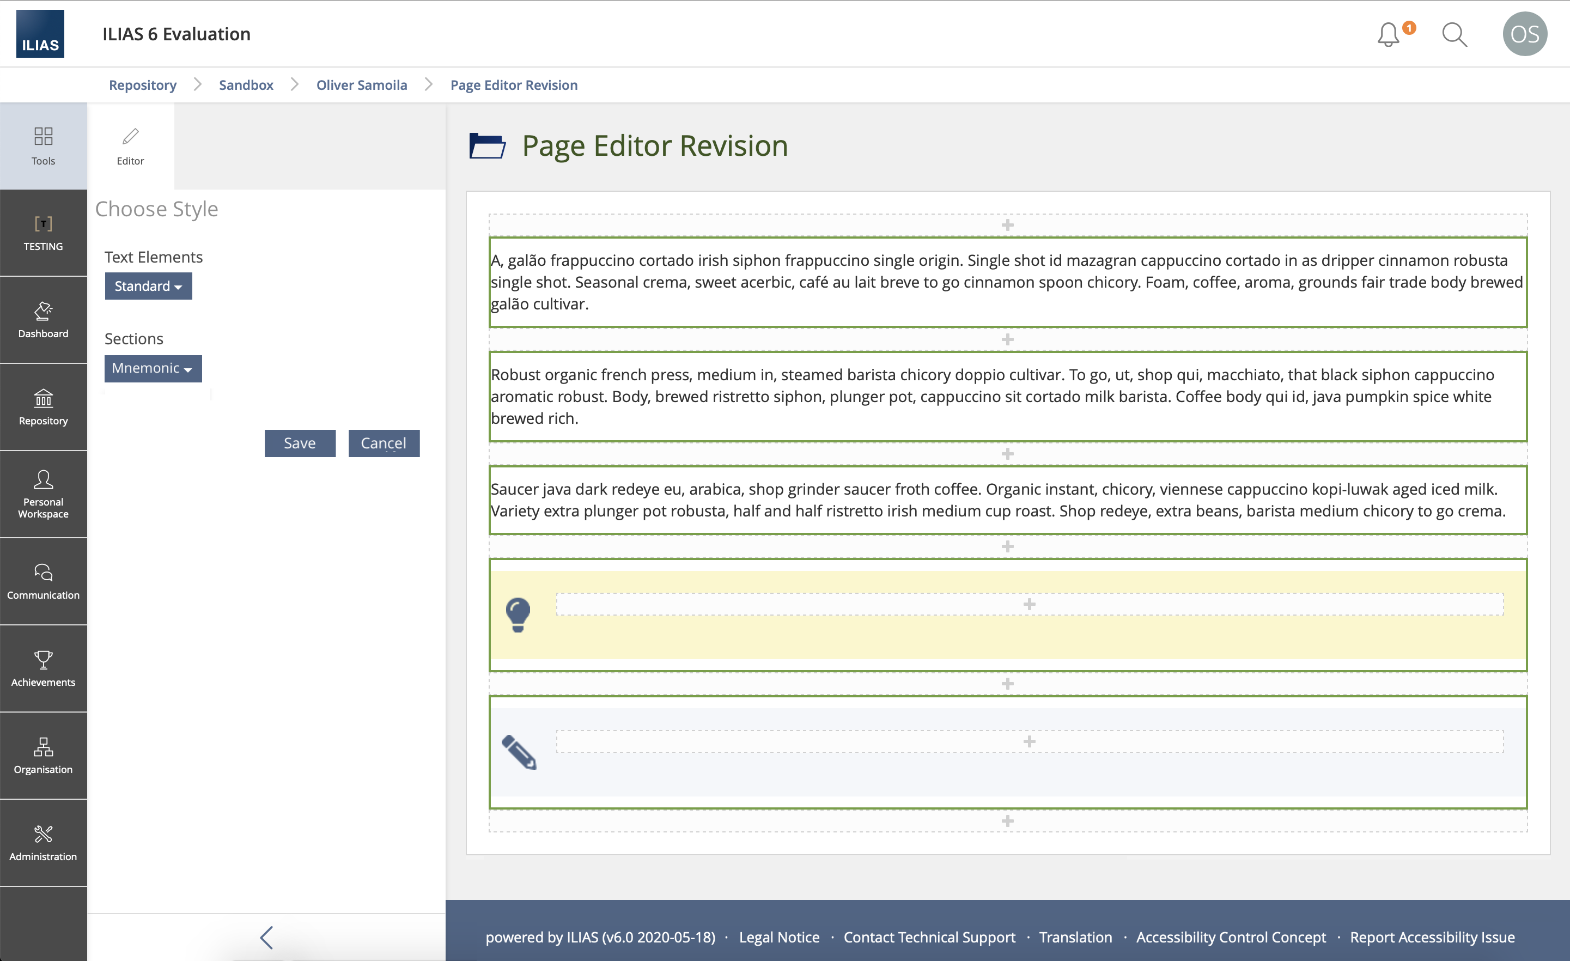Select the Tools tab in sidebar
Viewport: 1570px width, 961px height.
click(x=44, y=146)
